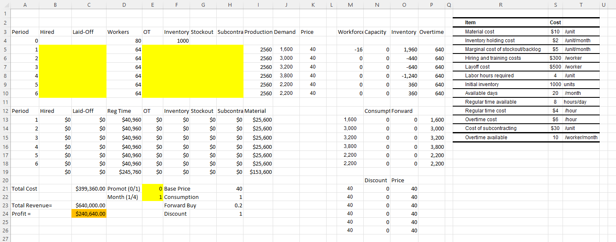Image resolution: width=616 pixels, height=242 pixels.
Task: Click the Select All triangle above row 1
Action: pyautogui.click(x=5, y=4)
